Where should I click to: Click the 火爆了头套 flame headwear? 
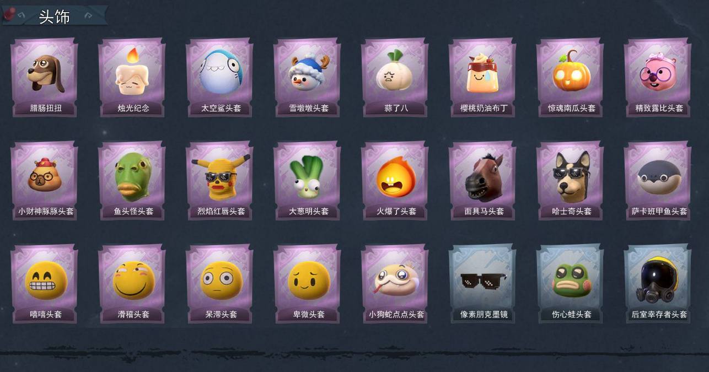(x=395, y=180)
